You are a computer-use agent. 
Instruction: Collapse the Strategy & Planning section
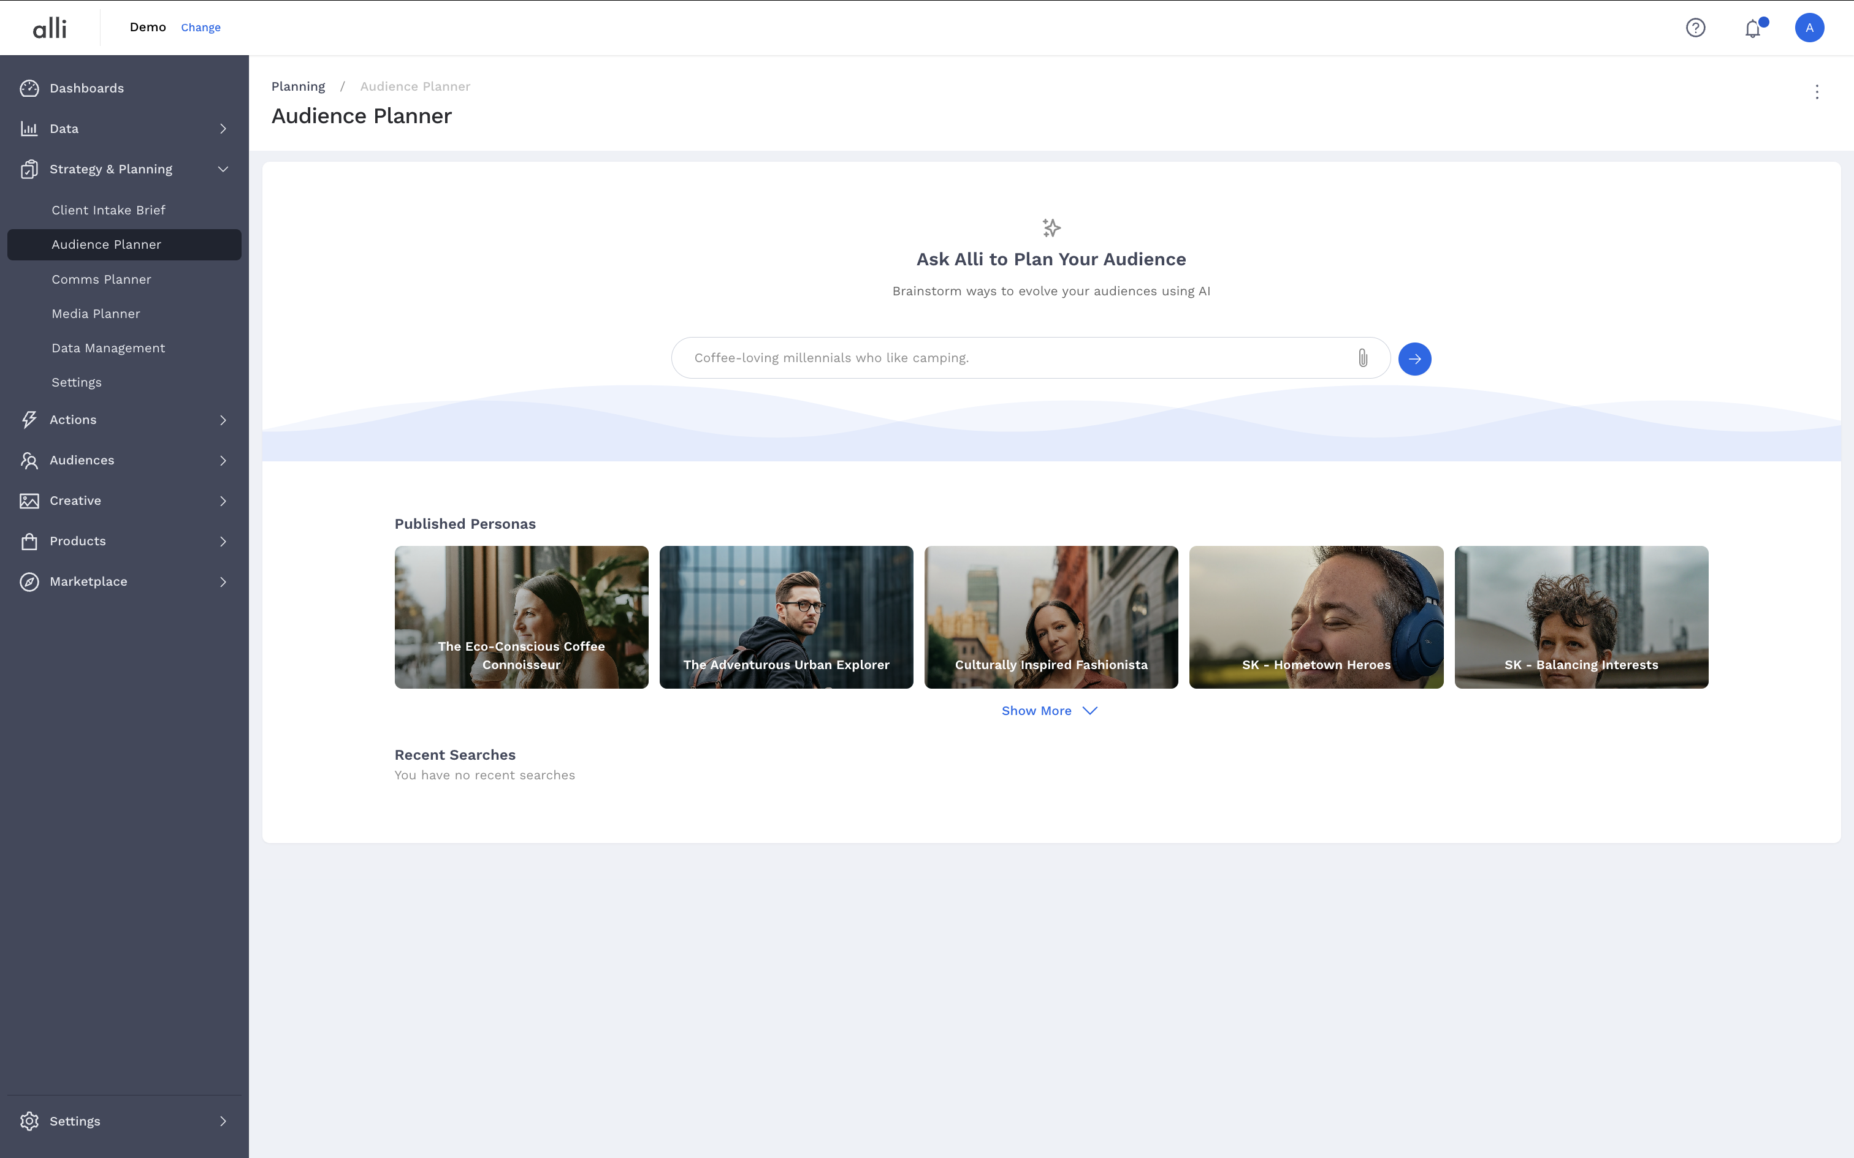click(x=223, y=169)
